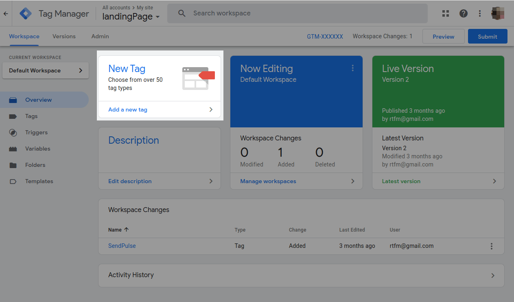The height and width of the screenshot is (302, 514).
Task: Sort Workspace Changes by Name column
Action: click(x=118, y=230)
